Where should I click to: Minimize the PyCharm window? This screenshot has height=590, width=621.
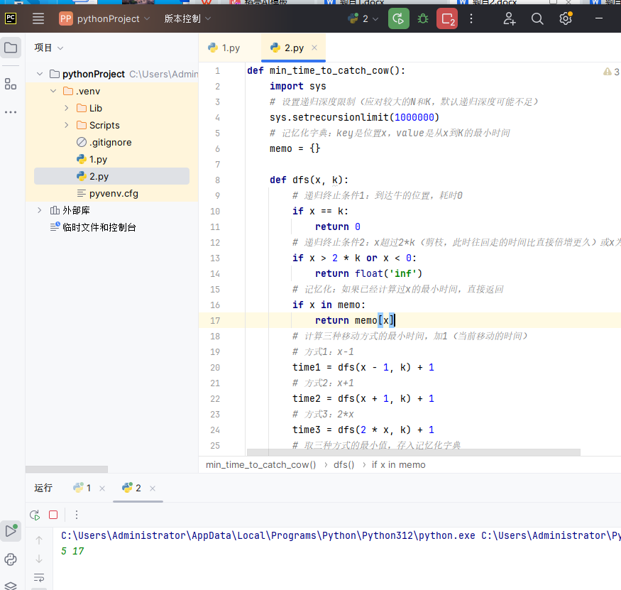click(599, 18)
